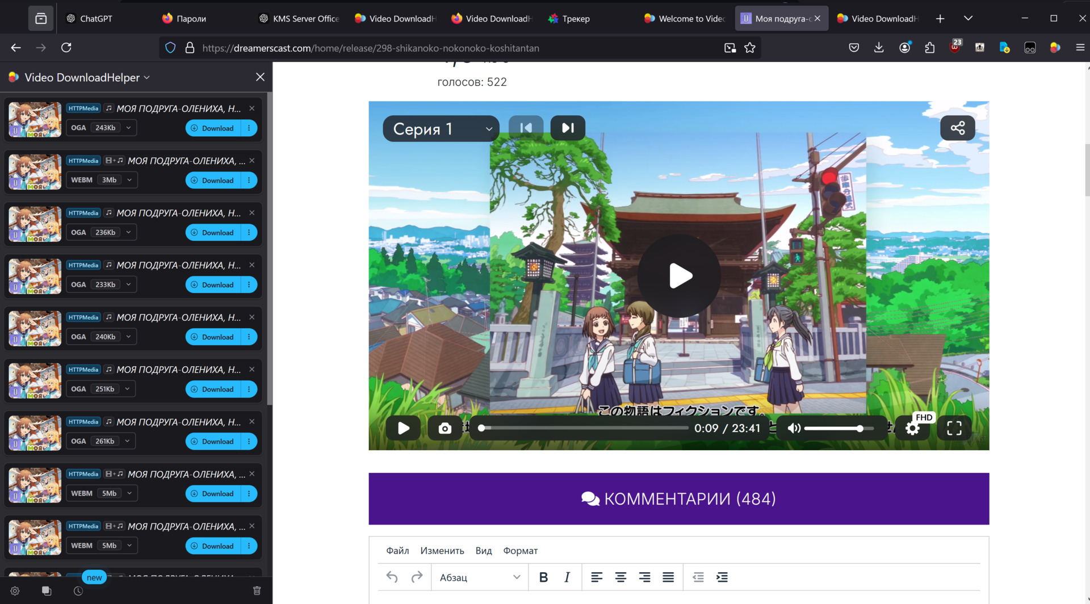
Task: Enter fullscreen video mode
Action: click(954, 429)
